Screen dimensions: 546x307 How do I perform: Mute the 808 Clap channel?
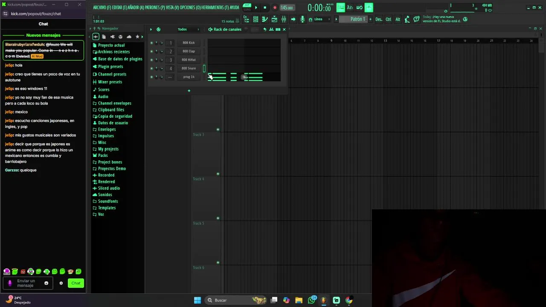click(151, 51)
